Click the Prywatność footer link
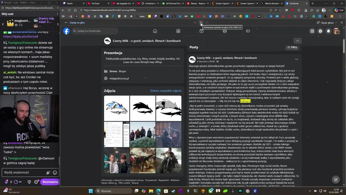This screenshot has width=346, height=195. [151, 180]
